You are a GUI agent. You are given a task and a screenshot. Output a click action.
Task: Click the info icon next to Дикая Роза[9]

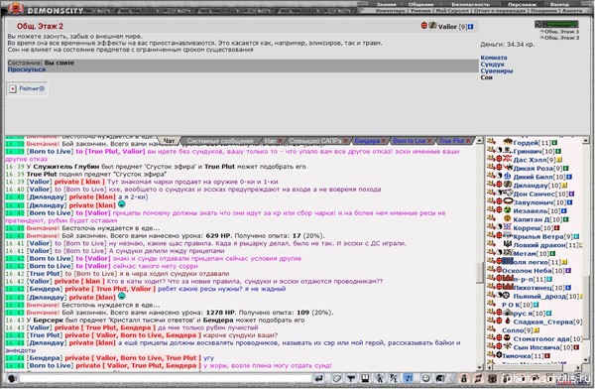[566, 169]
